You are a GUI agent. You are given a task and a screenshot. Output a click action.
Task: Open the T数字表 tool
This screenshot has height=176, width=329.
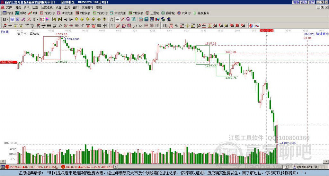click(136, 13)
